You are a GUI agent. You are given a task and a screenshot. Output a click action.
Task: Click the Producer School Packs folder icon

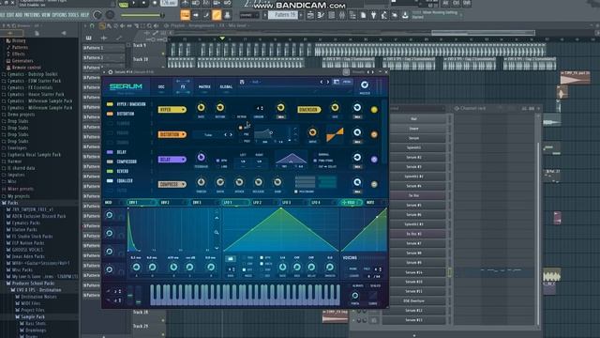[8, 284]
